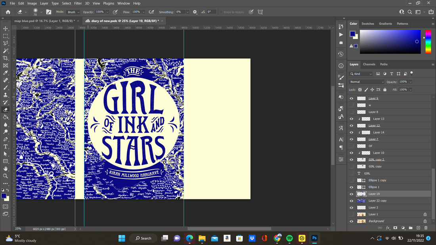Open the brush preset picker arrow
This screenshot has height=245, width=436.
click(x=41, y=12)
